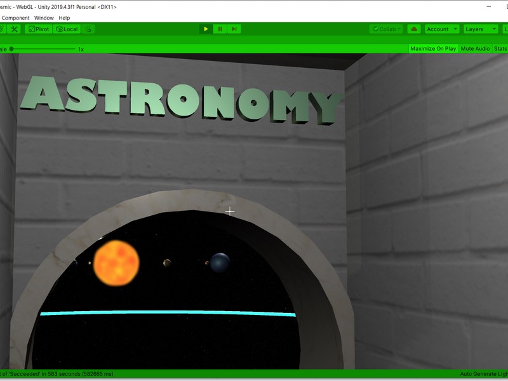This screenshot has height=381, width=508.
Task: Click the orange sun in the game view
Action: [x=116, y=263]
